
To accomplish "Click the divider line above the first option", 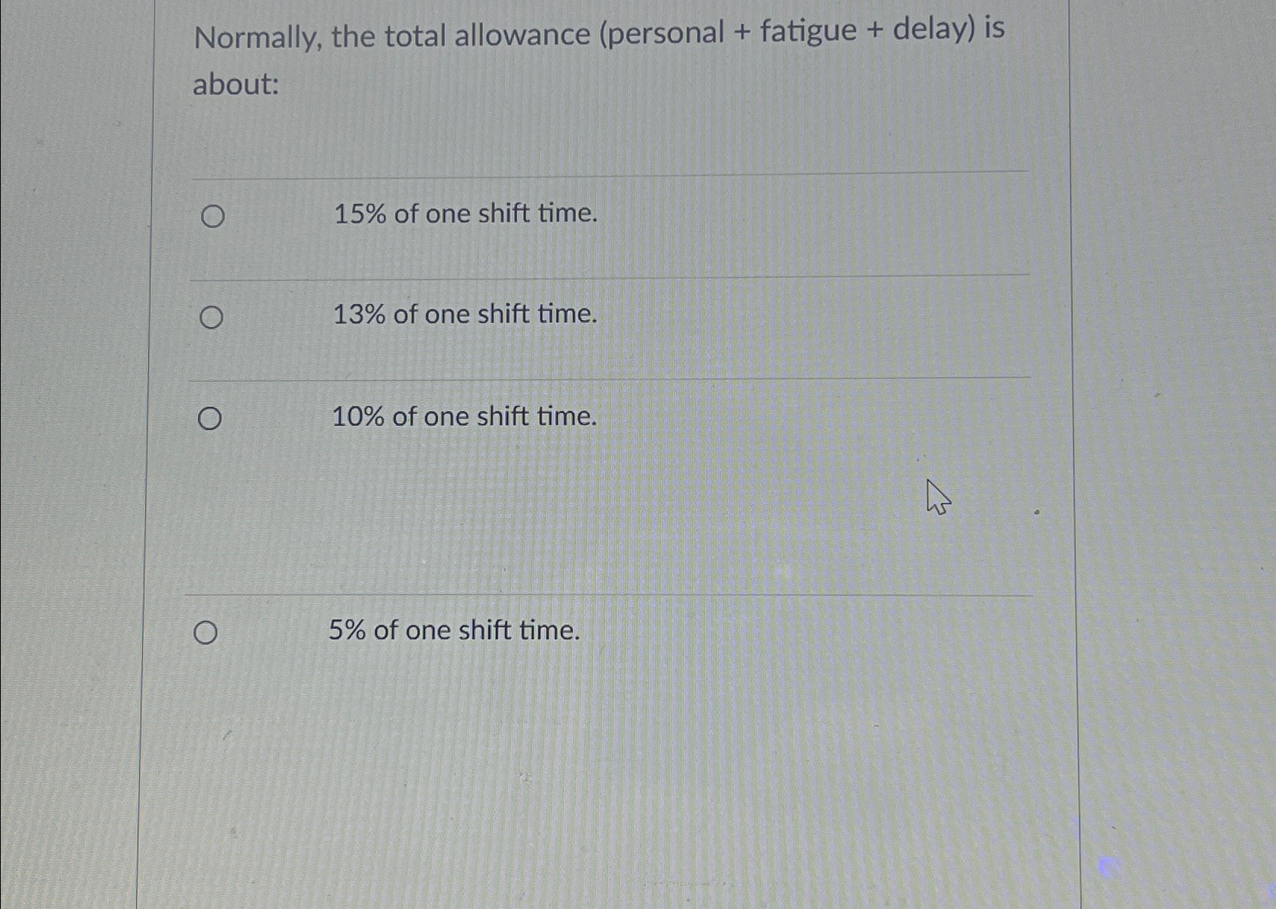I will tap(607, 171).
